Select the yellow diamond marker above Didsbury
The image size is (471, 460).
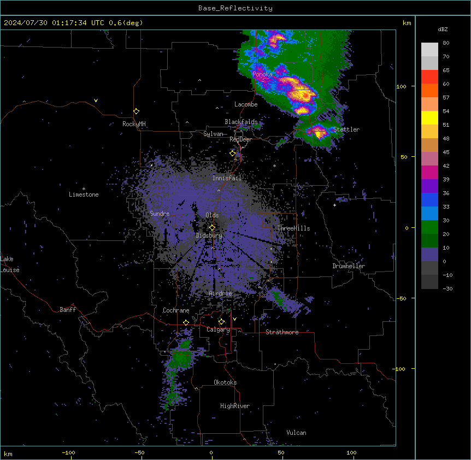[212, 227]
